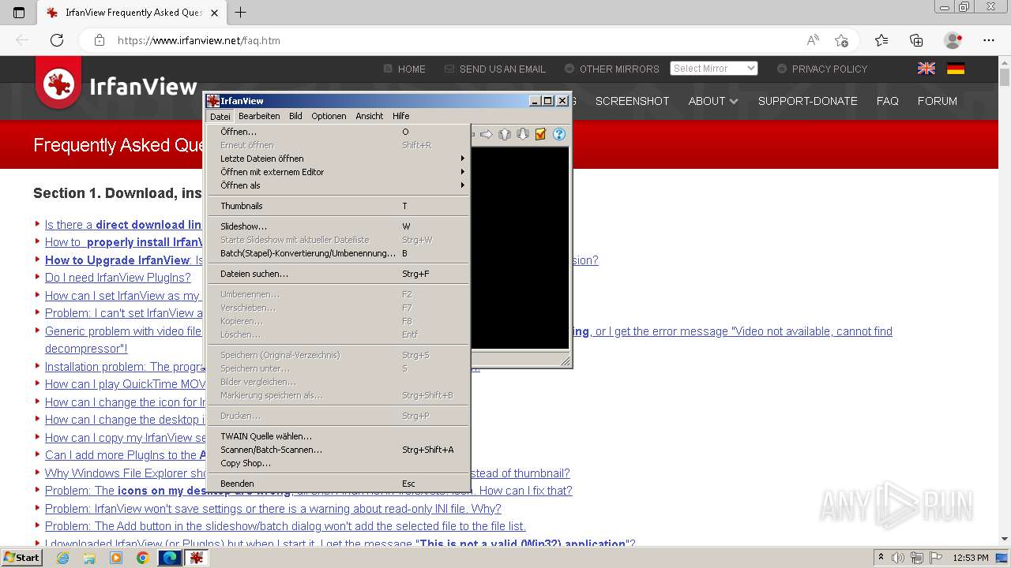Open tab actions menu icon
The width and height of the screenshot is (1011, 568).
[19, 13]
